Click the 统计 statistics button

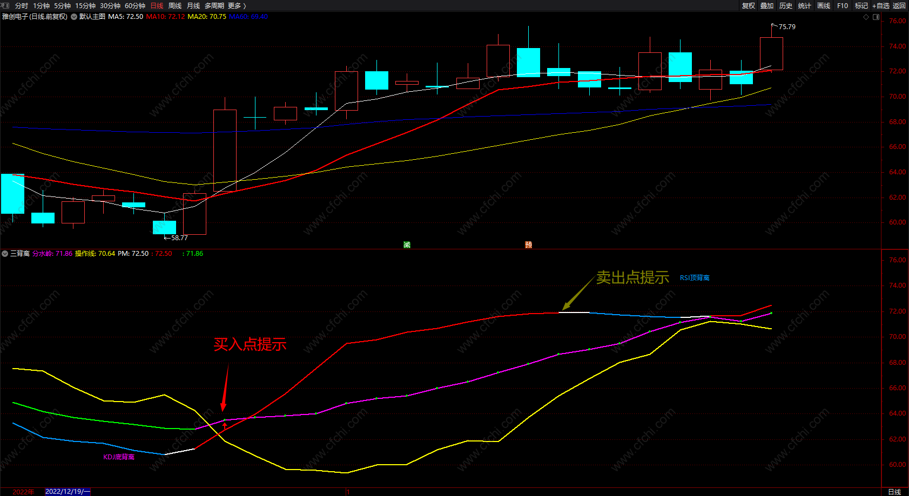click(x=805, y=5)
